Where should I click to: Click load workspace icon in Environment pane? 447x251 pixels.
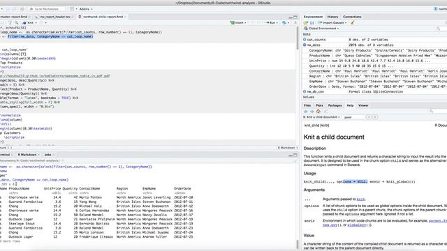[x=306, y=23]
